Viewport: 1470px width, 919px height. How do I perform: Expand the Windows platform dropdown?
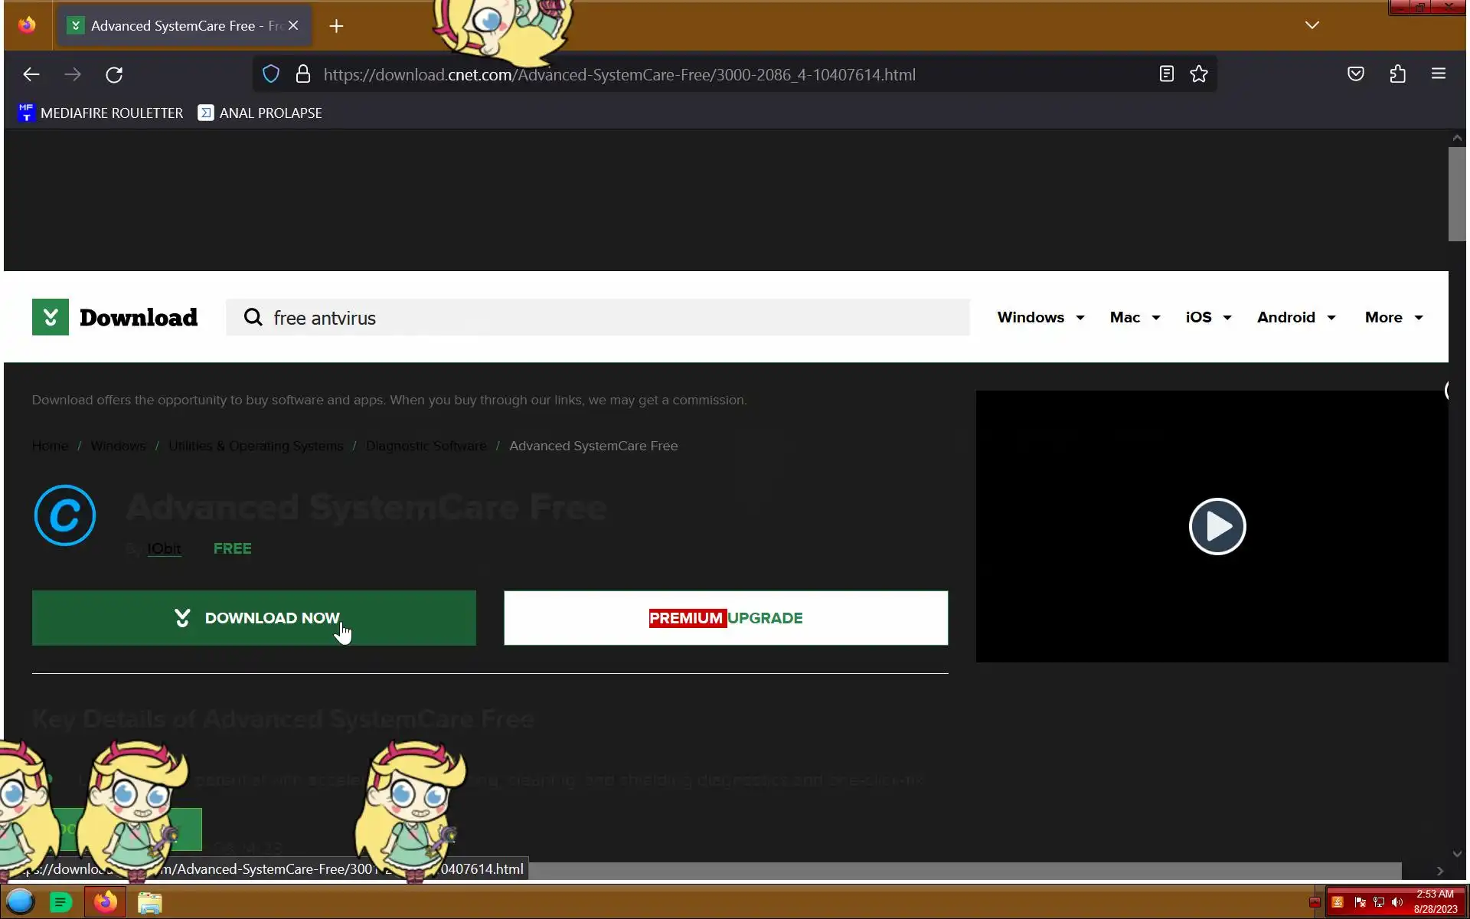click(x=1040, y=317)
